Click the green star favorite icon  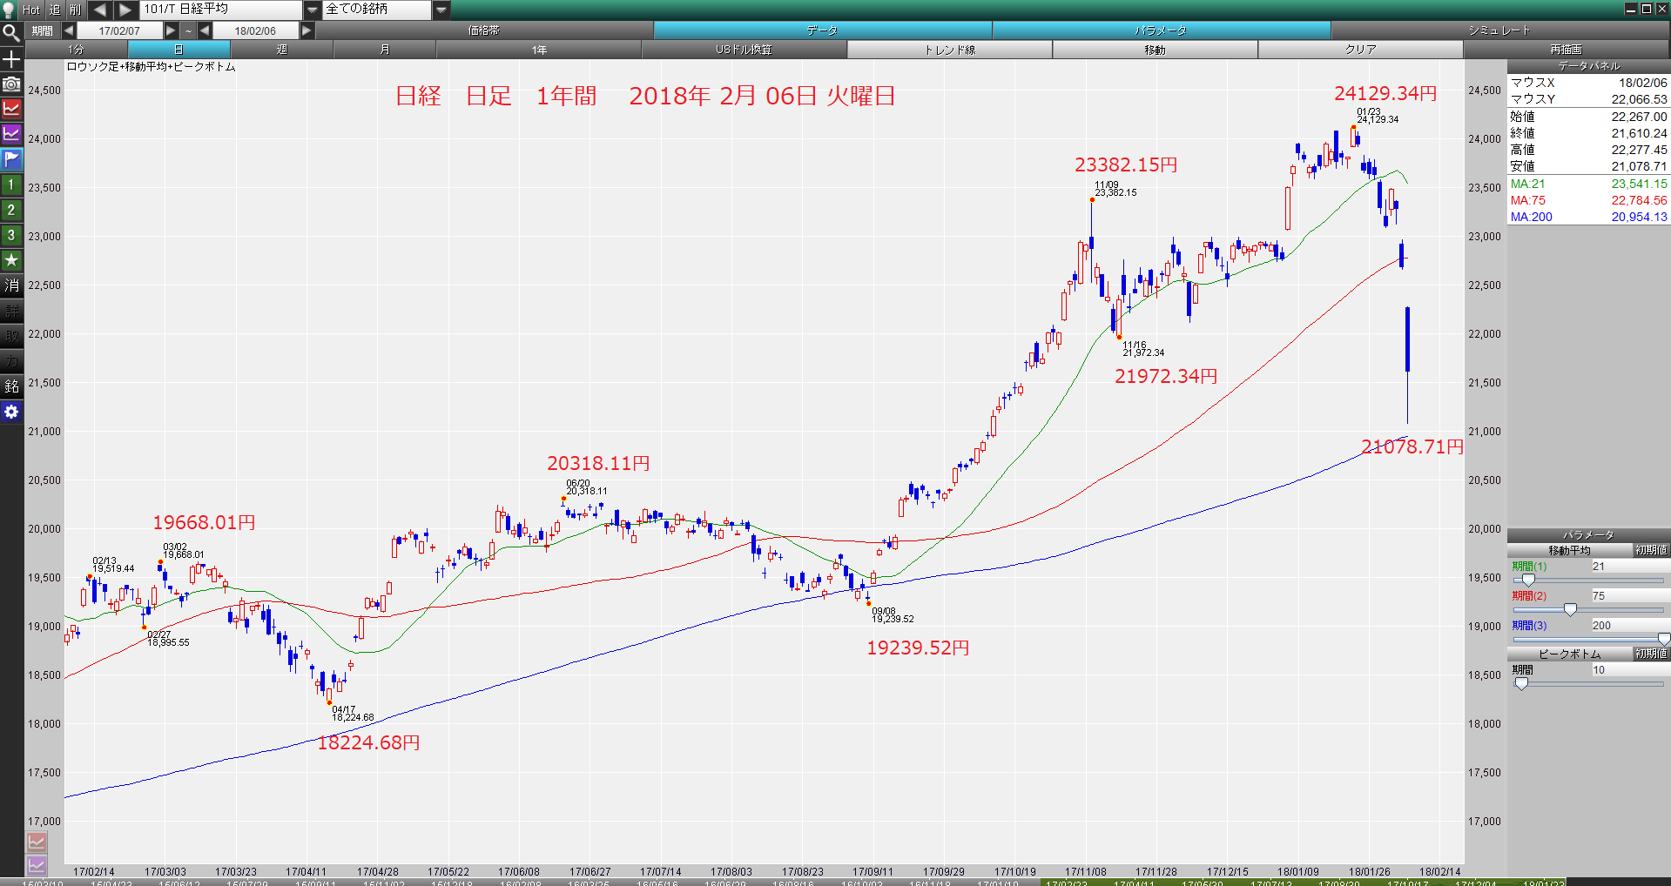(11, 261)
